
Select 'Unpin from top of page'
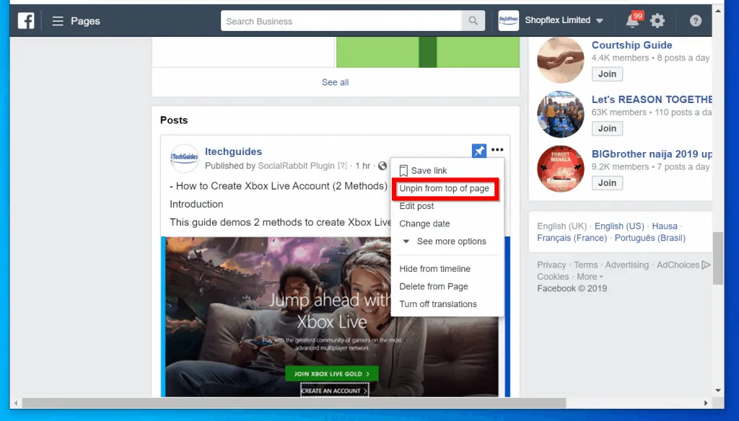tap(445, 188)
